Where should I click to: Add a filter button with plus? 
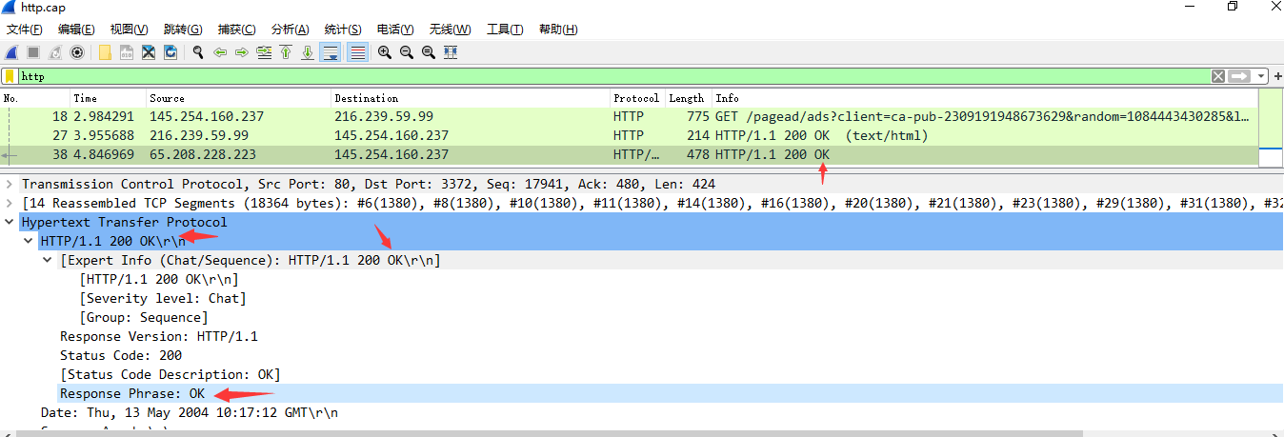pos(1277,76)
